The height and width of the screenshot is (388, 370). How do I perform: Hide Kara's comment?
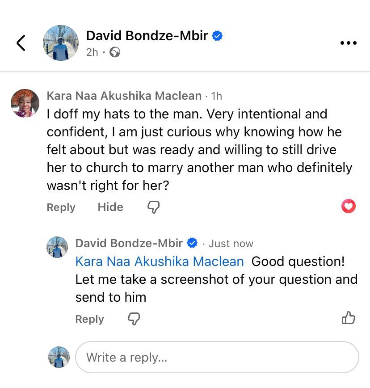[110, 207]
